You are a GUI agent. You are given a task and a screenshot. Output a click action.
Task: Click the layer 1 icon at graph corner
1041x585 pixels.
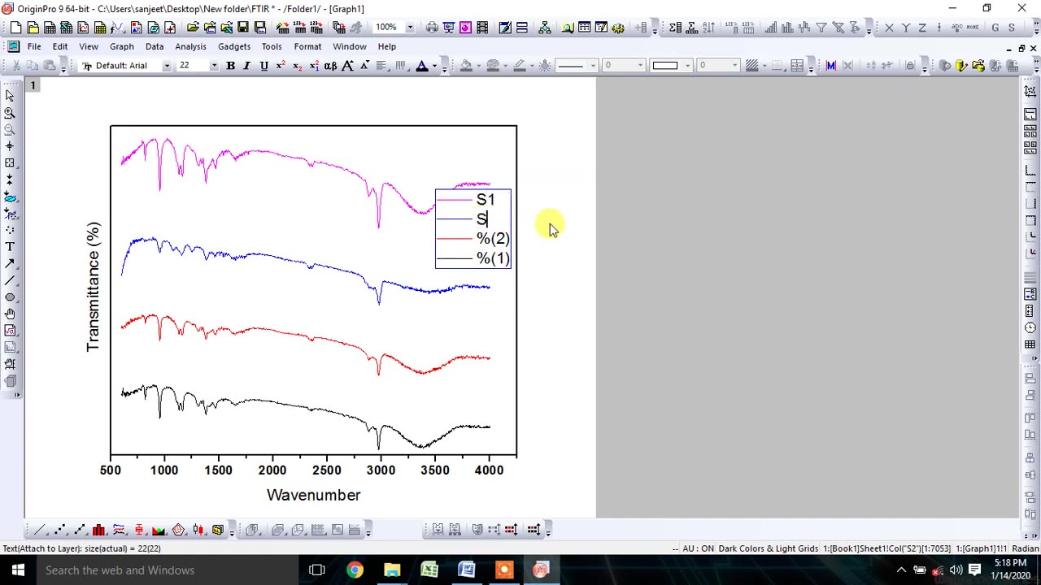pyautogui.click(x=33, y=85)
